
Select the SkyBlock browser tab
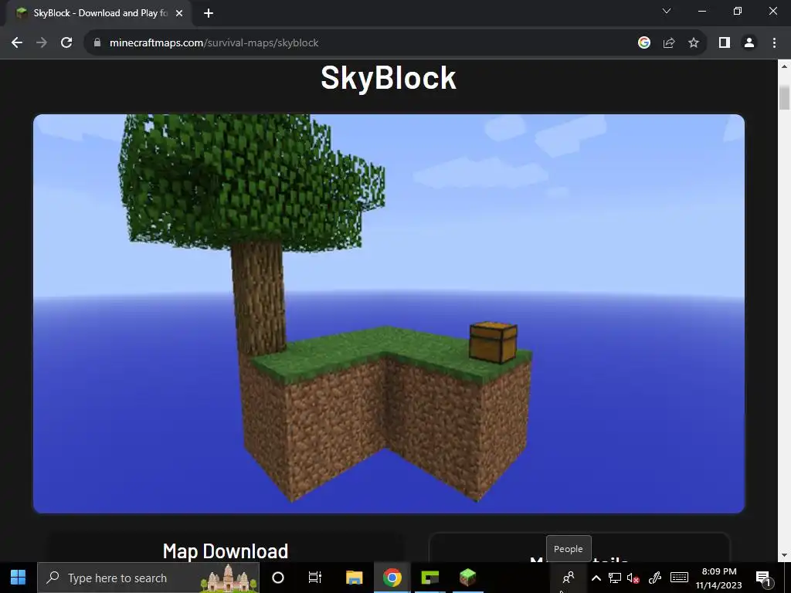point(98,14)
